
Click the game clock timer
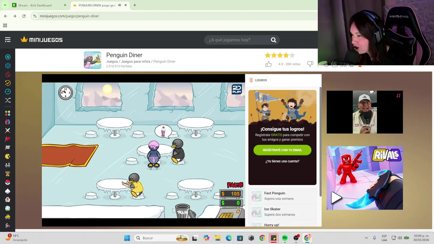tap(65, 93)
